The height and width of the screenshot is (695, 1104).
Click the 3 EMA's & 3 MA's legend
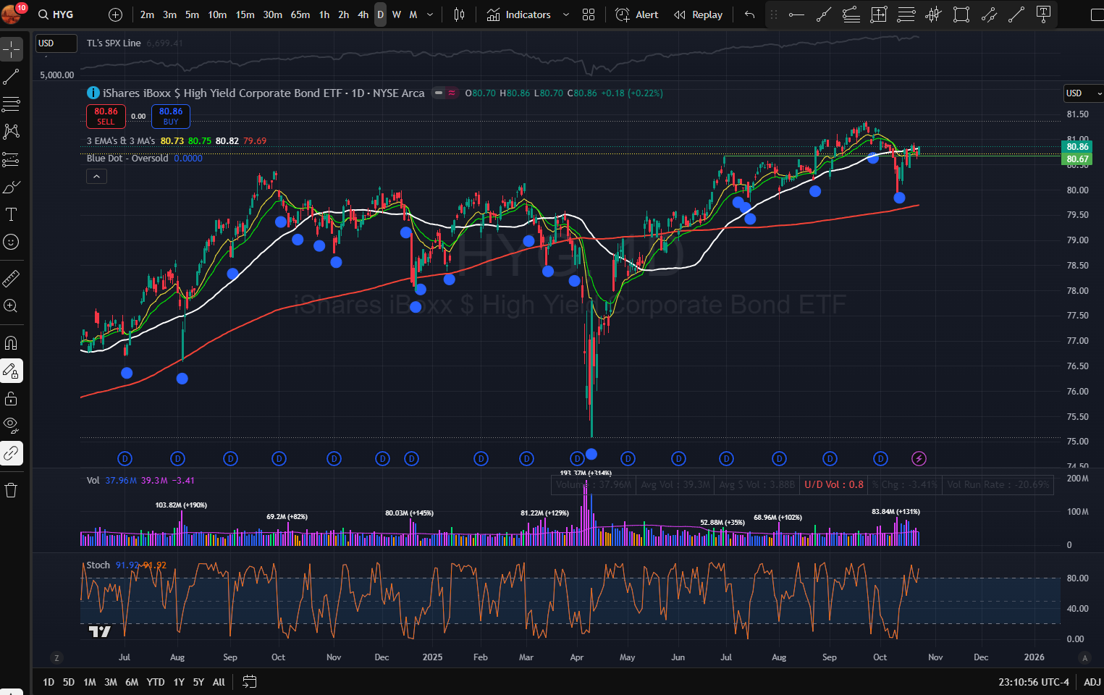121,141
